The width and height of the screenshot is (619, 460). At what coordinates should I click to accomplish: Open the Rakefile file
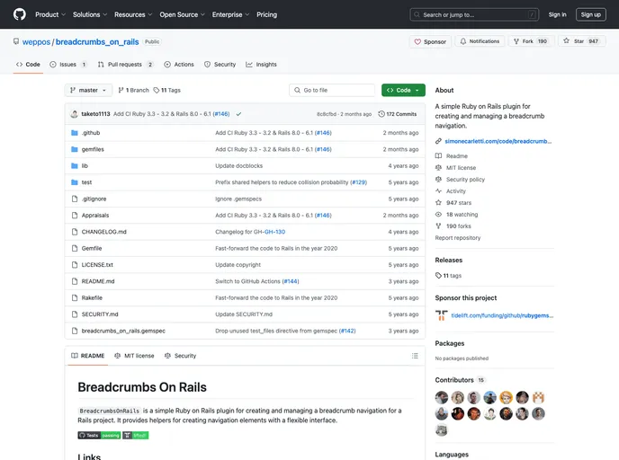coord(92,298)
